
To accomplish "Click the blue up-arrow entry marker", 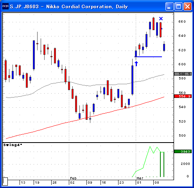I will (136, 64).
